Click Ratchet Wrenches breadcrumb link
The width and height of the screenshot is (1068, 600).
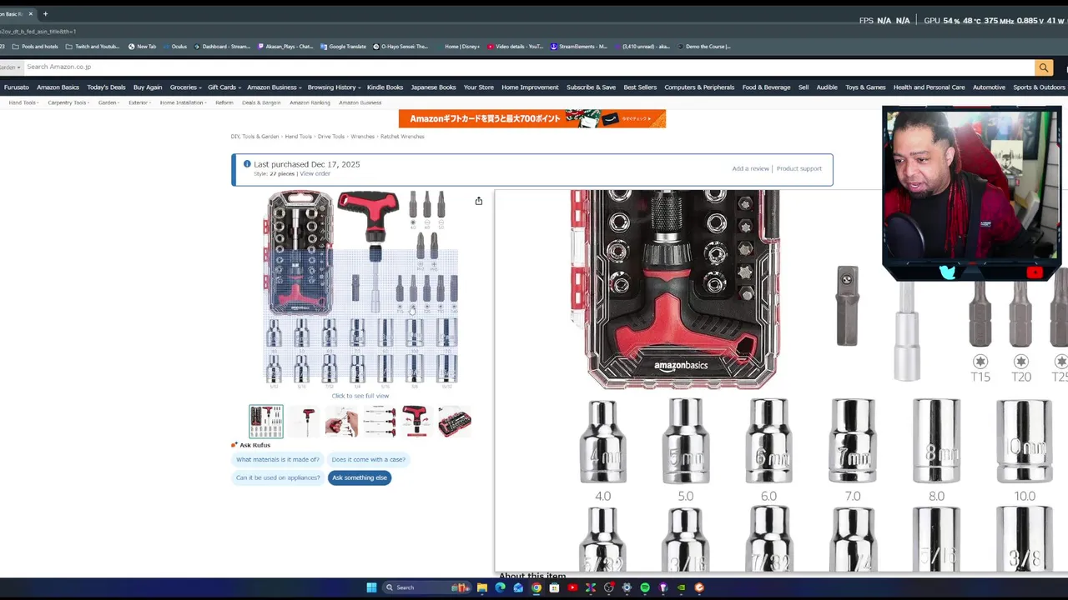(402, 137)
